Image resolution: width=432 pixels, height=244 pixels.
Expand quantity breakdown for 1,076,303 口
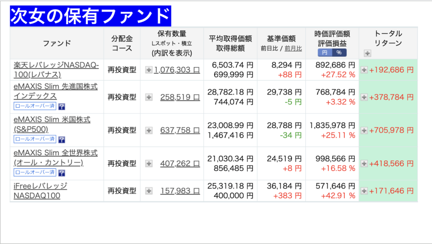tap(149, 70)
